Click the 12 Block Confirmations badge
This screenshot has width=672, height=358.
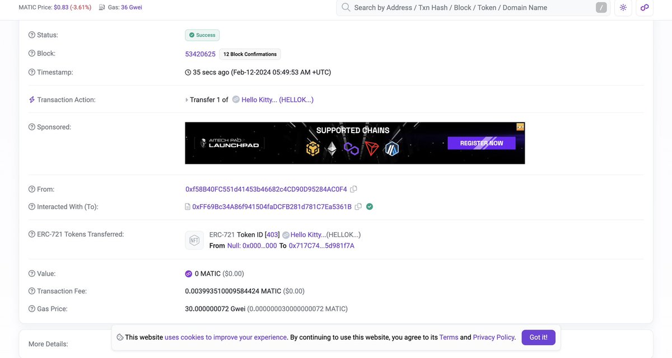(x=250, y=54)
